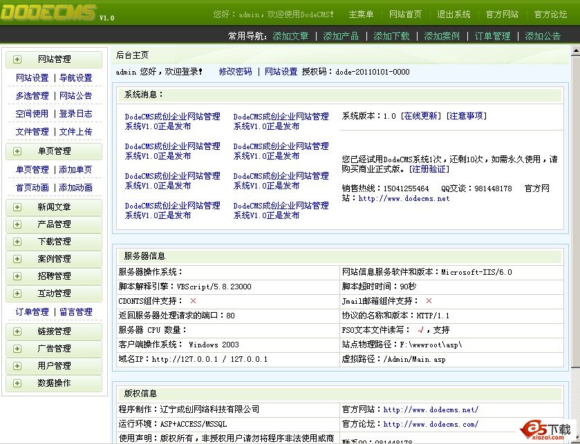The height and width of the screenshot is (444, 580).
Task: Click plus icon beside 网站管理
Action: click(x=17, y=59)
